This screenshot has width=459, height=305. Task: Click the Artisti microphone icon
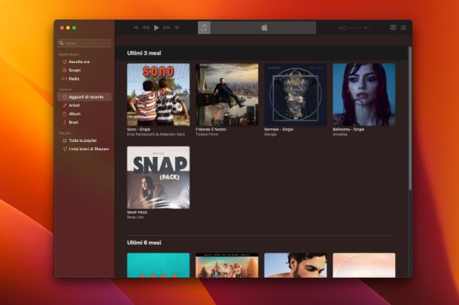(65, 105)
